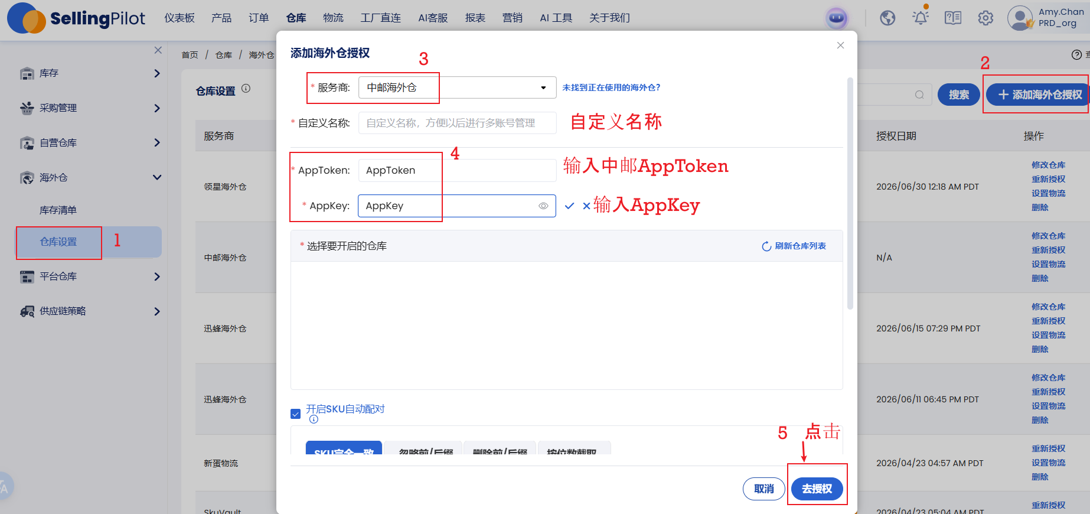Click the question mark help icon
The image size is (1090, 514).
(1076, 55)
